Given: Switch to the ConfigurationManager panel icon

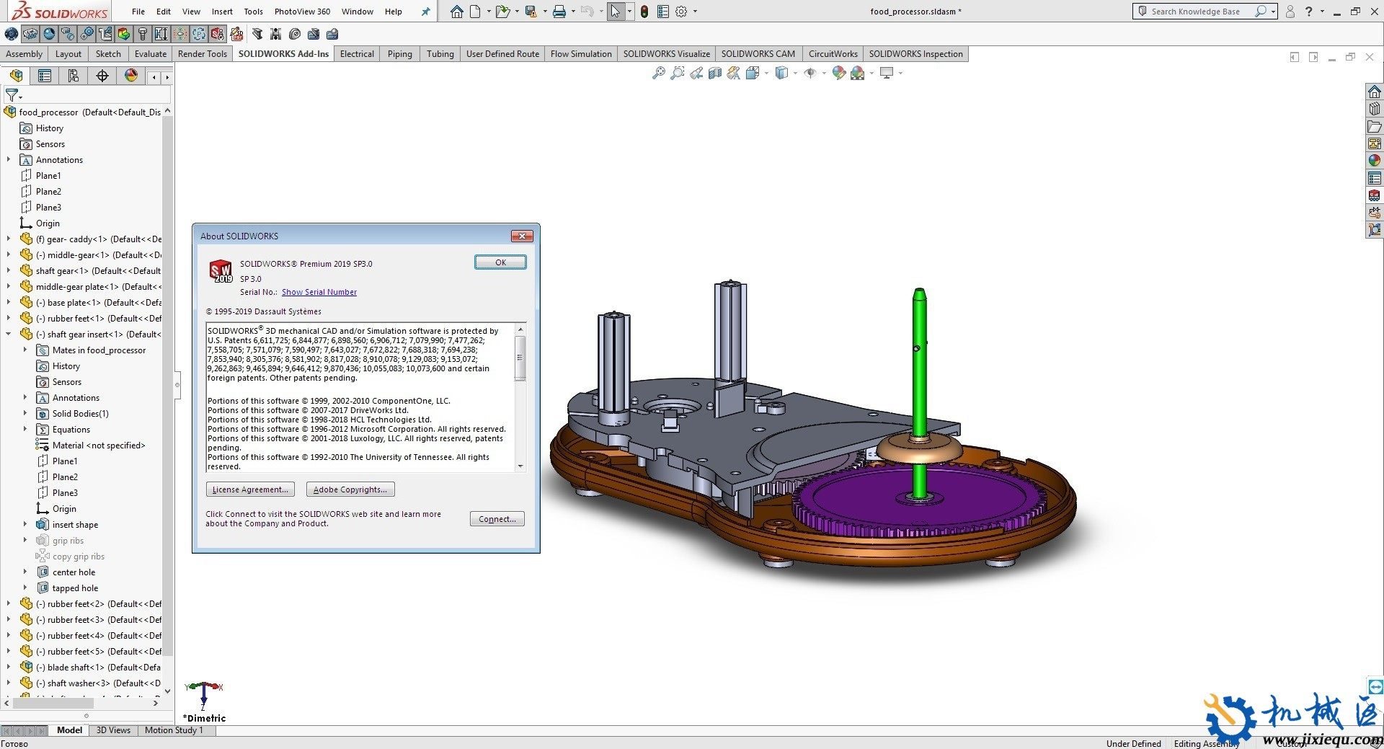Looking at the screenshot, I should [x=73, y=75].
